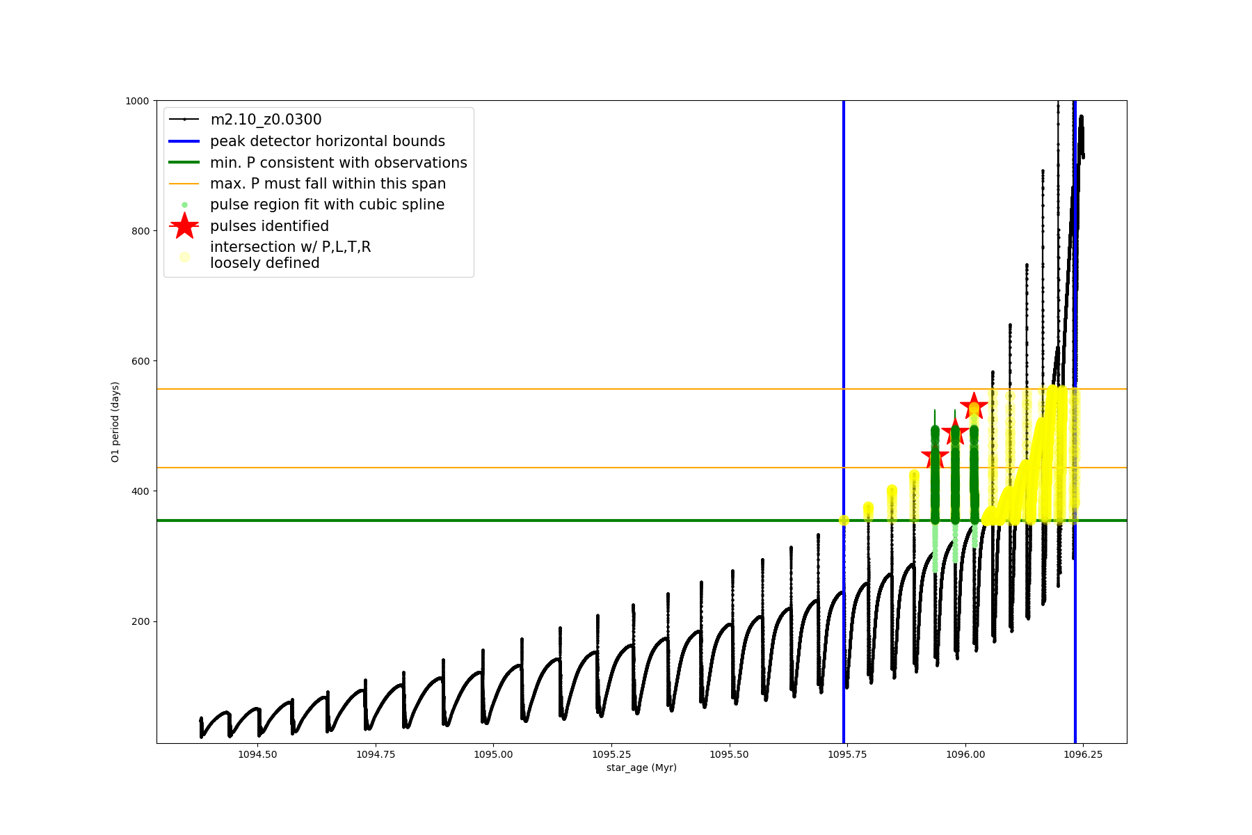Click the black line sample in legend
This screenshot has width=1252, height=835.
pos(184,120)
